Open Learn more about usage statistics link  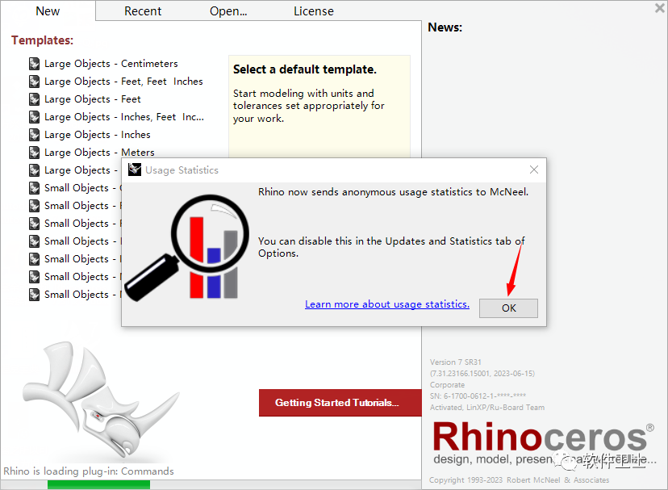386,304
